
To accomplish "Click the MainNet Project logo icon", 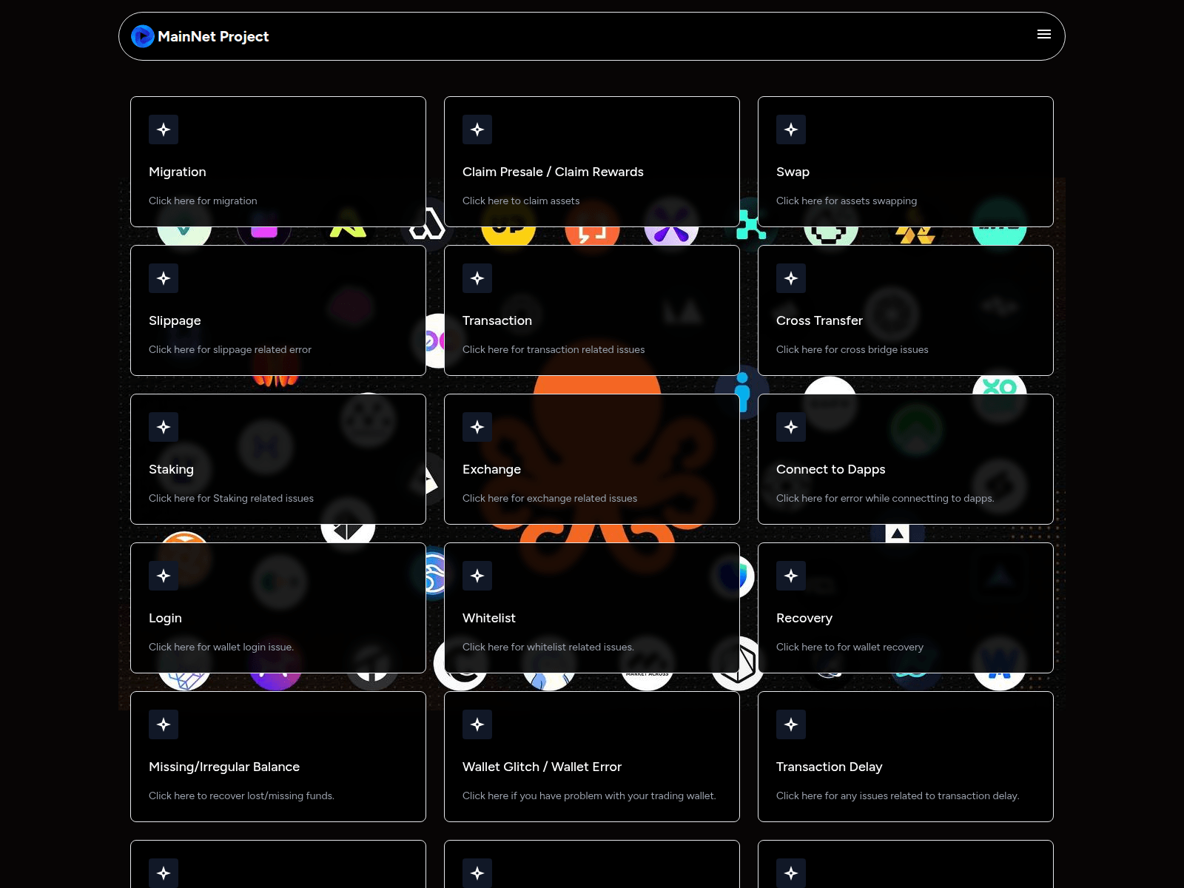I will (143, 36).
